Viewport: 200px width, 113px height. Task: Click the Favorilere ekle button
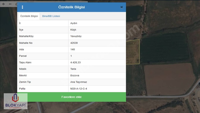click(71, 97)
